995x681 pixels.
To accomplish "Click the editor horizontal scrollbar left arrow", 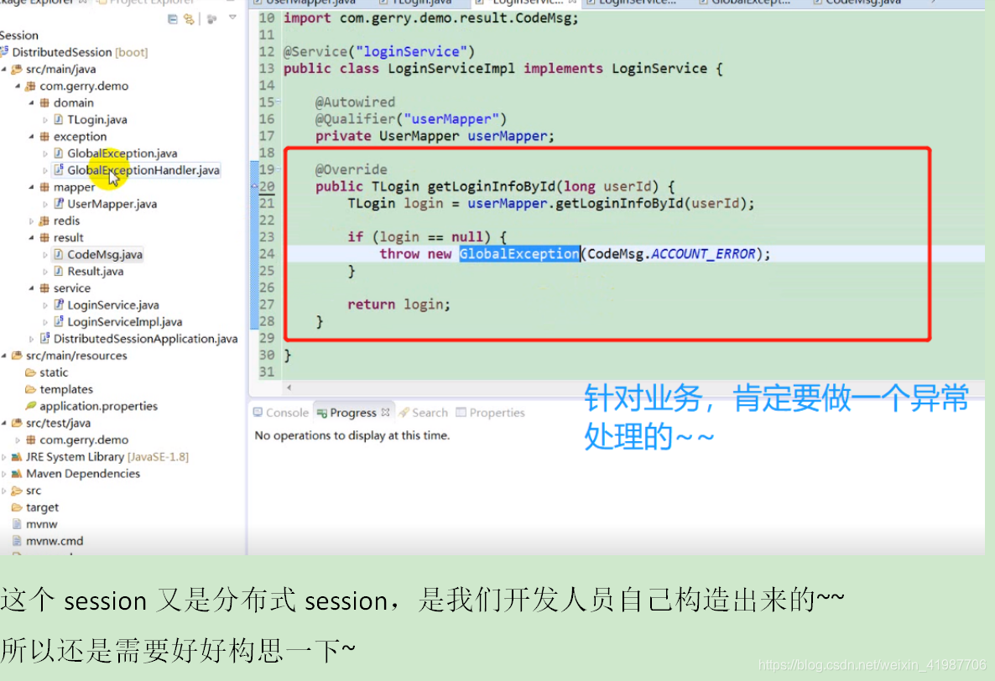I will point(289,387).
